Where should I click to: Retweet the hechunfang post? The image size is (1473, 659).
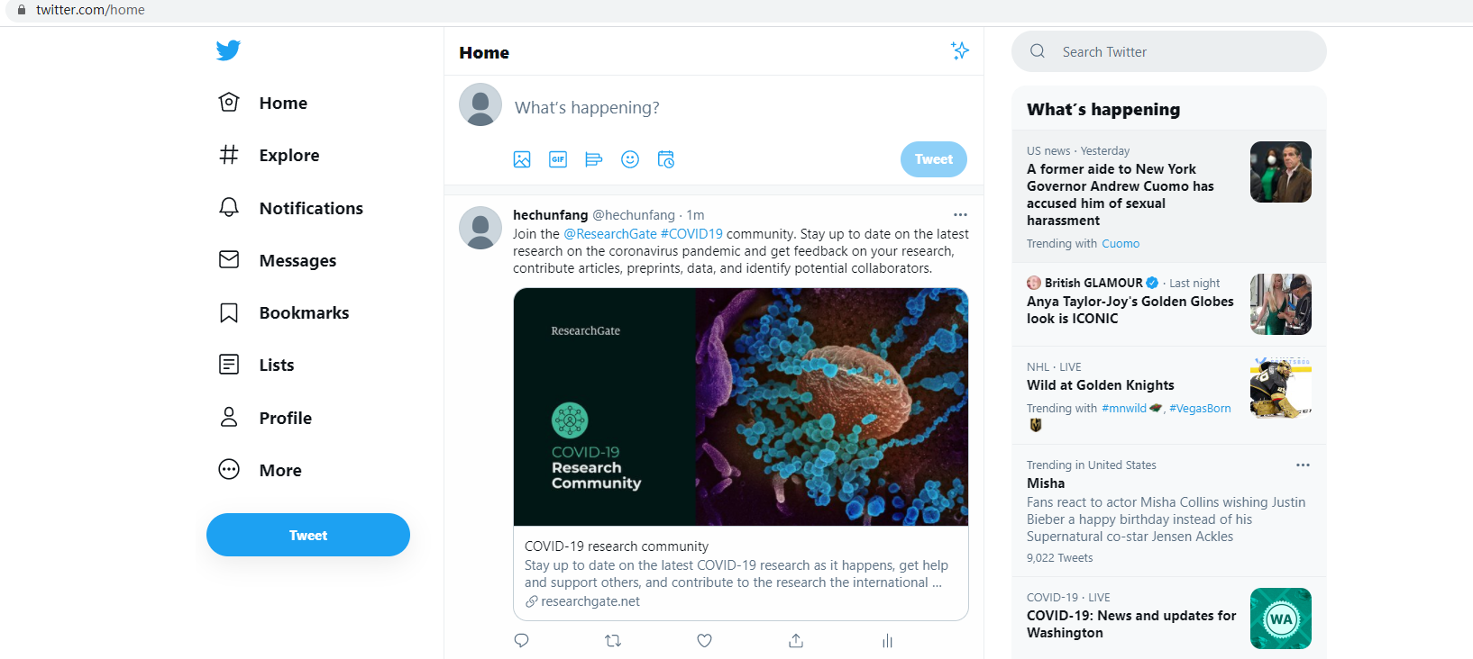(613, 641)
